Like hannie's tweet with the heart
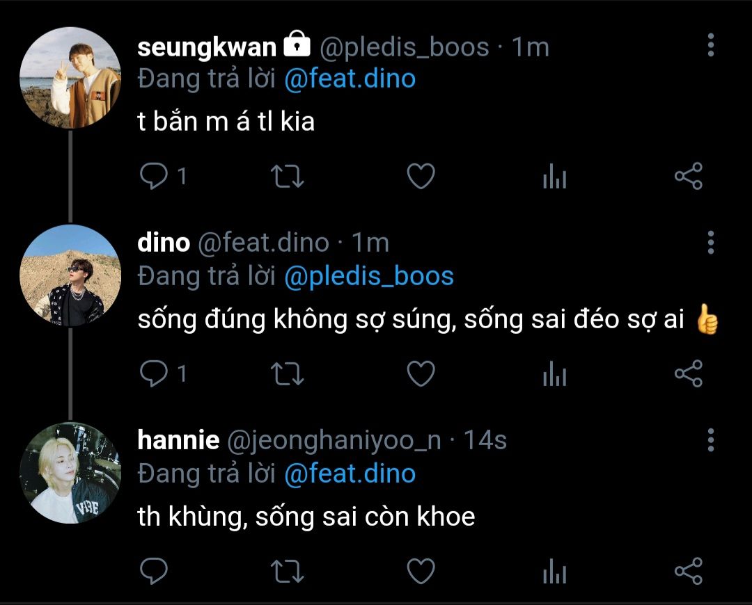The width and height of the screenshot is (752, 605). [421, 572]
